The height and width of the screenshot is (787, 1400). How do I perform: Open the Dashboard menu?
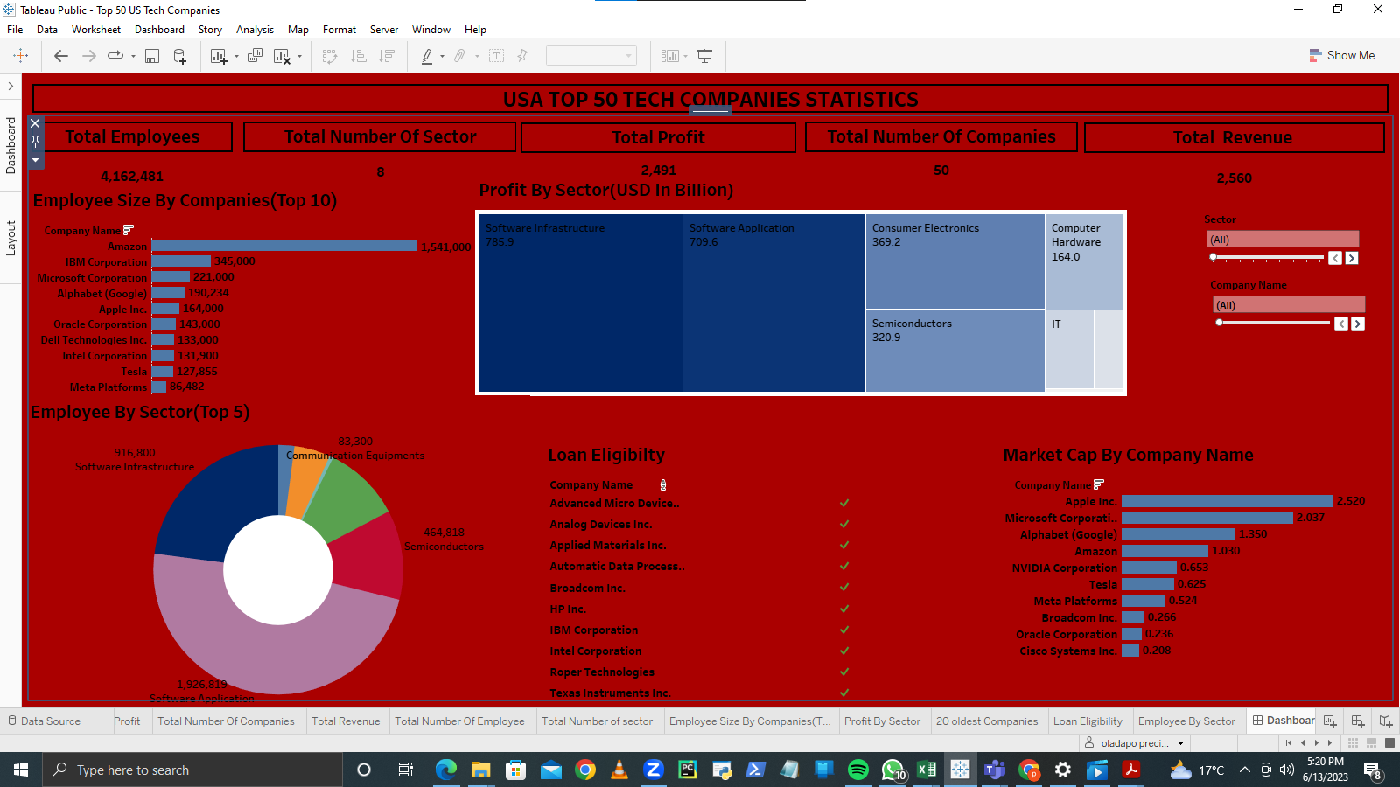tap(159, 30)
